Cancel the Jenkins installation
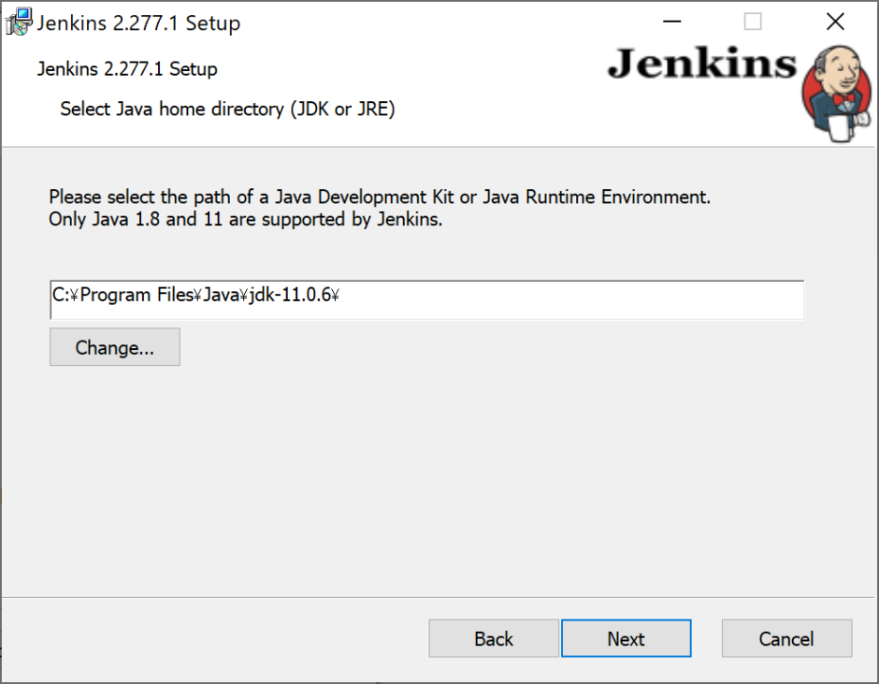This screenshot has height=684, width=879. 785,638
